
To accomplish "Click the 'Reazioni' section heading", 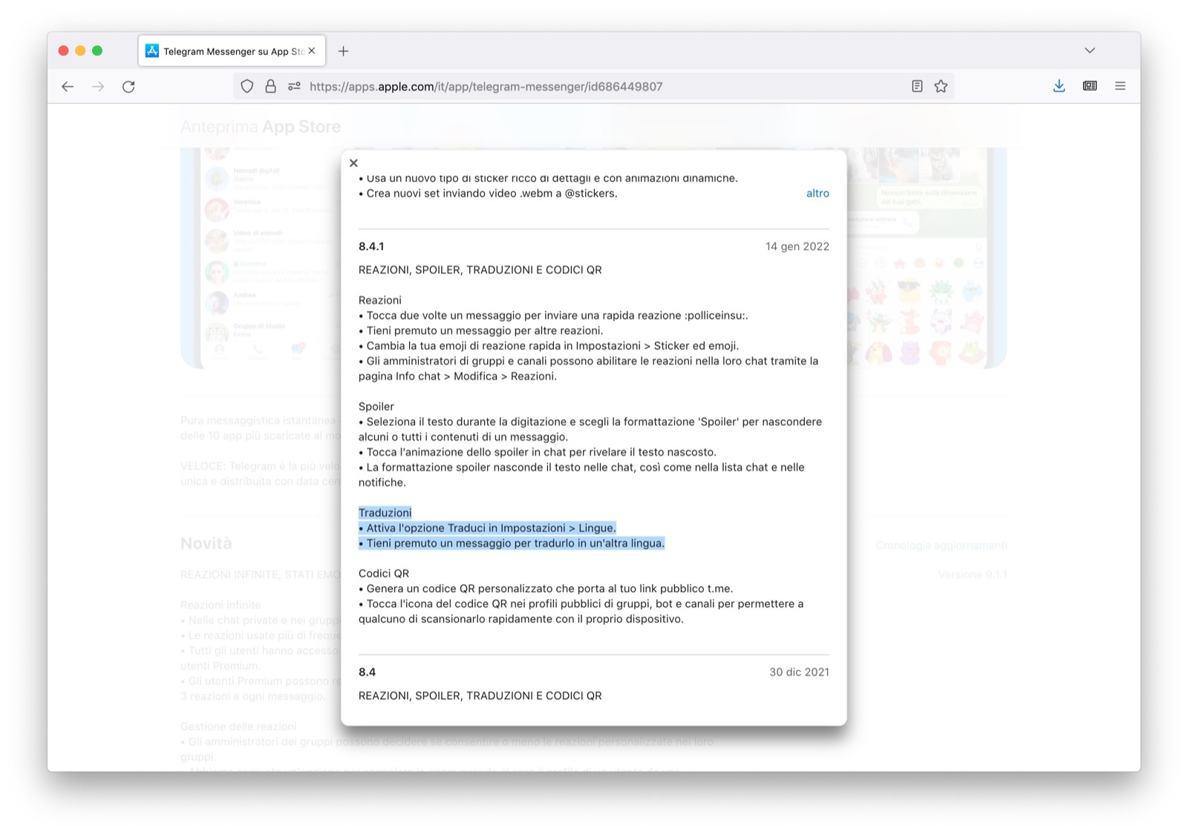I will pyautogui.click(x=380, y=301).
